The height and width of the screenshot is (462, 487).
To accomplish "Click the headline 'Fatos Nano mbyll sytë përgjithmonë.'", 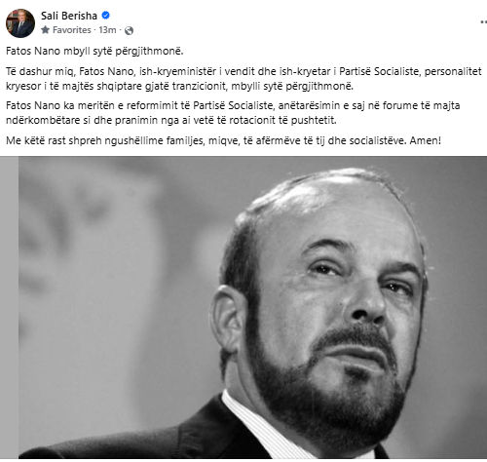I will point(94,51).
